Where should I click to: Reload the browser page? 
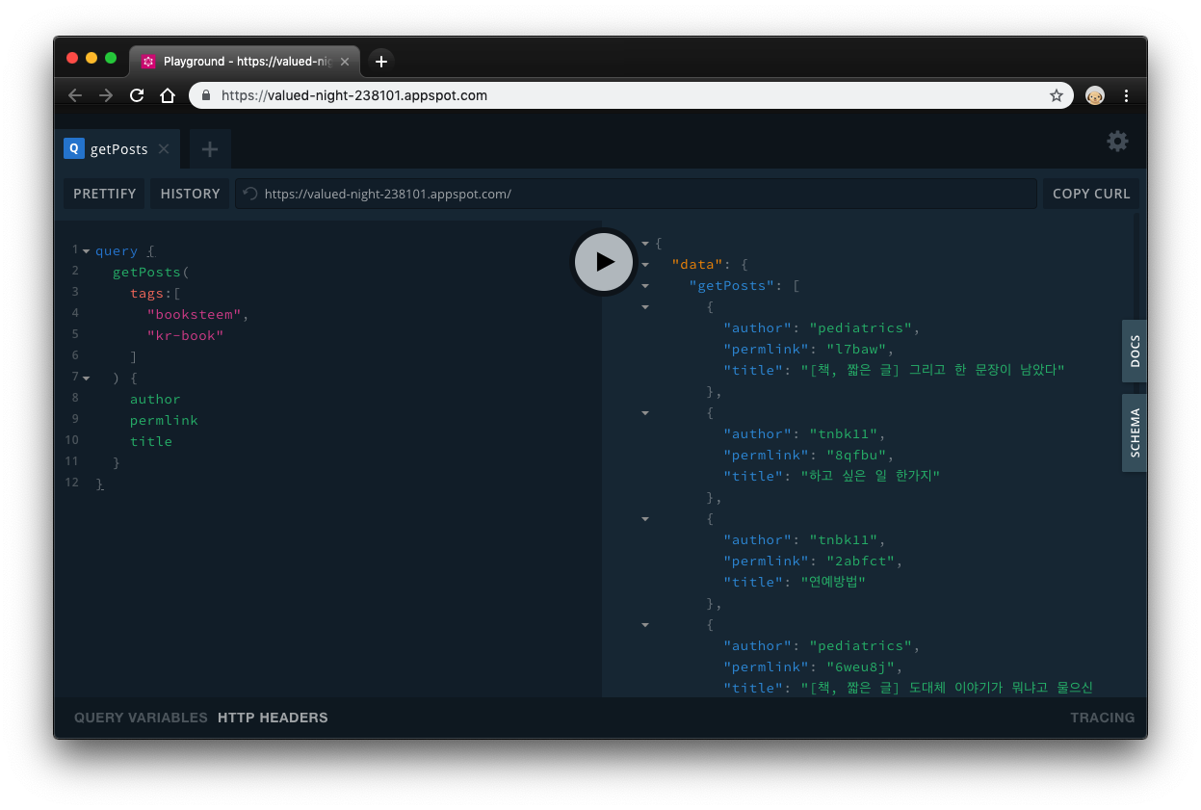pyautogui.click(x=137, y=95)
